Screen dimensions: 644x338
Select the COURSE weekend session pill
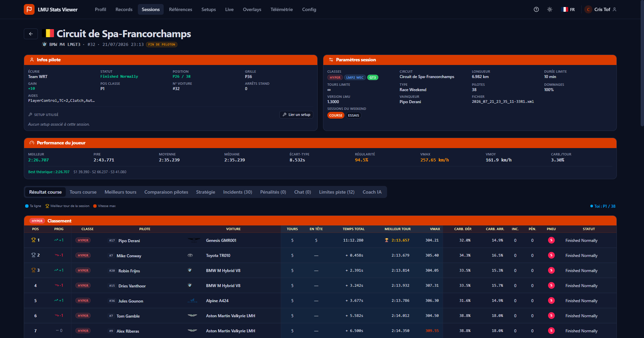(336, 115)
